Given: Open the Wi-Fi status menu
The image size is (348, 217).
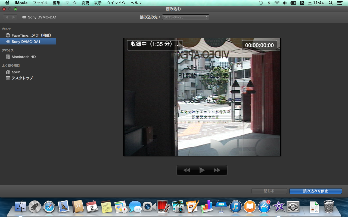Looking at the screenshot, I should coord(277,3).
